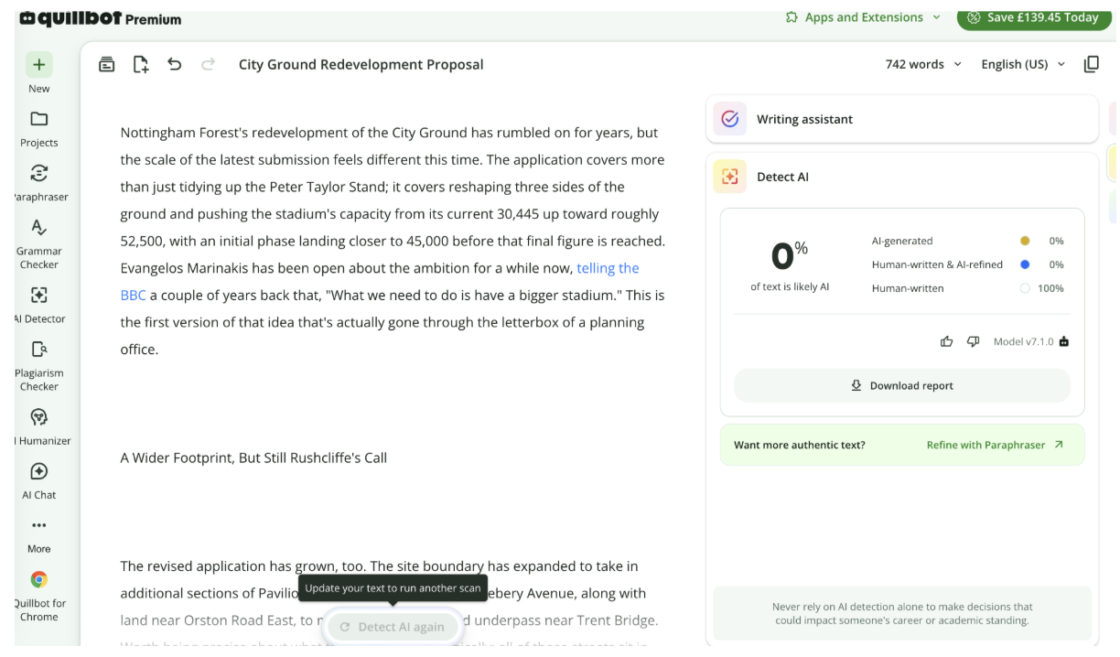The width and height of the screenshot is (1120, 657).
Task: Click the 100% Human-written value
Action: (1050, 288)
